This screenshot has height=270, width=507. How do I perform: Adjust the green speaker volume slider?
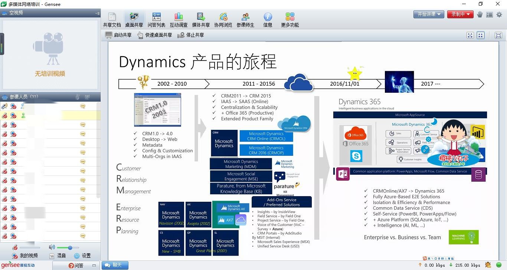pyautogui.click(x=68, y=248)
